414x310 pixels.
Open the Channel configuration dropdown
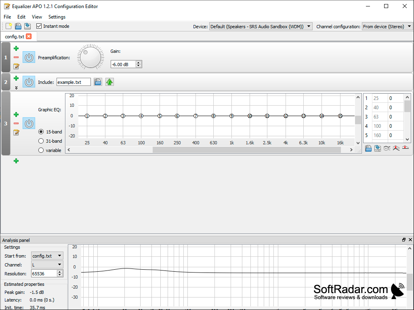[x=387, y=26]
